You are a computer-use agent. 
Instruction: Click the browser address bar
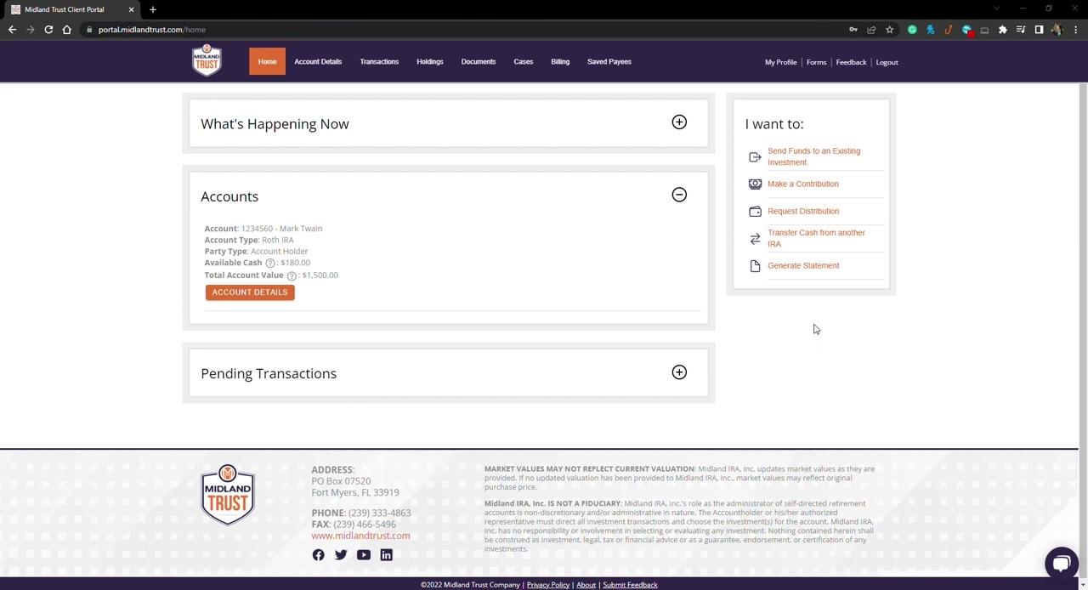click(425, 30)
